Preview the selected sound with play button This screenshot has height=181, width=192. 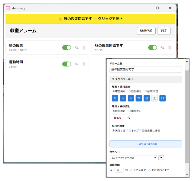click(161, 158)
